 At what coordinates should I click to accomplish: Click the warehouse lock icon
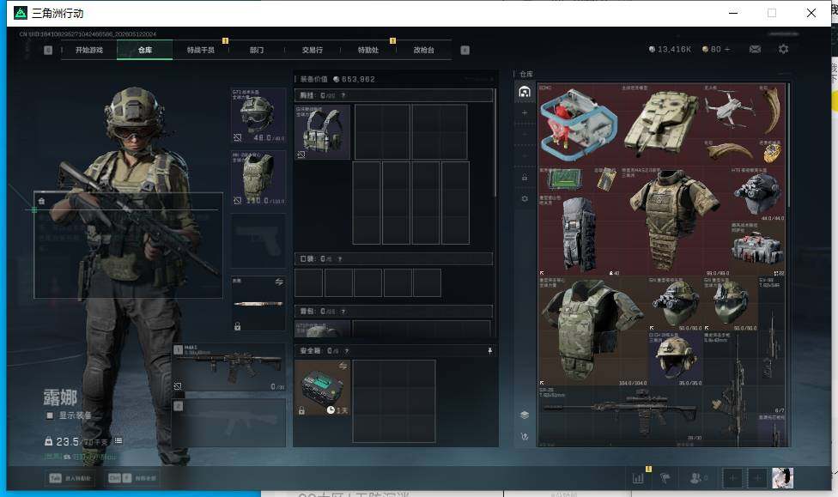pyautogui.click(x=525, y=178)
